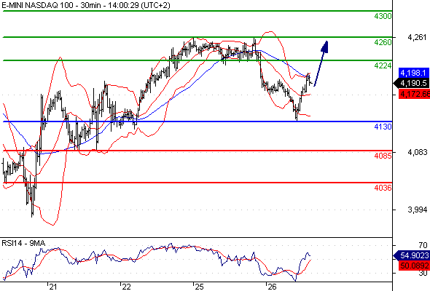Screen dimensions: 430x291
Task: Click the red 4,172.66 price tag
Action: pyautogui.click(x=415, y=94)
